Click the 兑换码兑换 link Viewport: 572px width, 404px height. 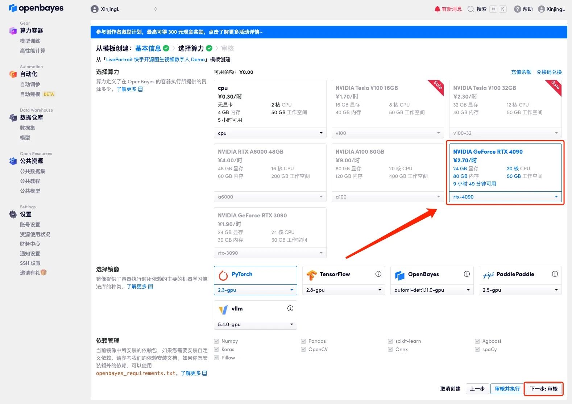(549, 72)
